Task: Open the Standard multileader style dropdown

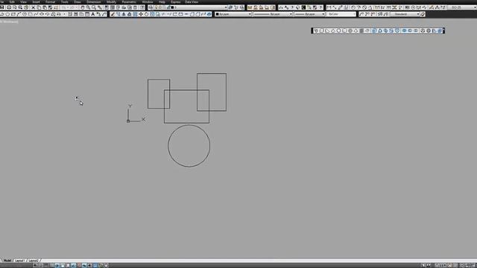Action: click(x=405, y=14)
